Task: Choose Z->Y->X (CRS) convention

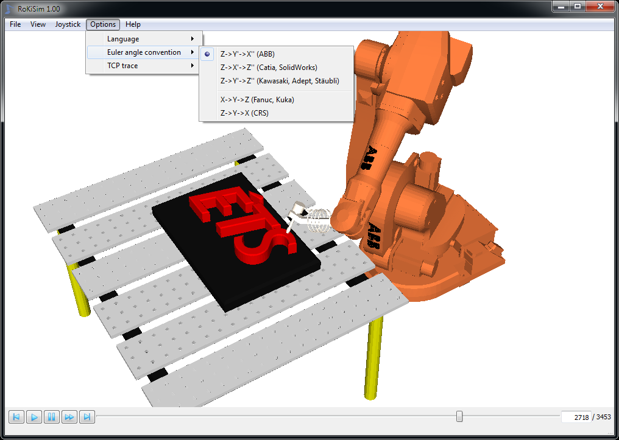Action: 276,113
